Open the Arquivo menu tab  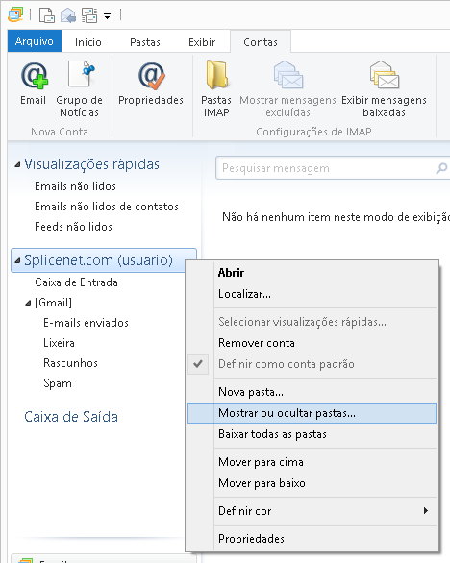point(35,41)
